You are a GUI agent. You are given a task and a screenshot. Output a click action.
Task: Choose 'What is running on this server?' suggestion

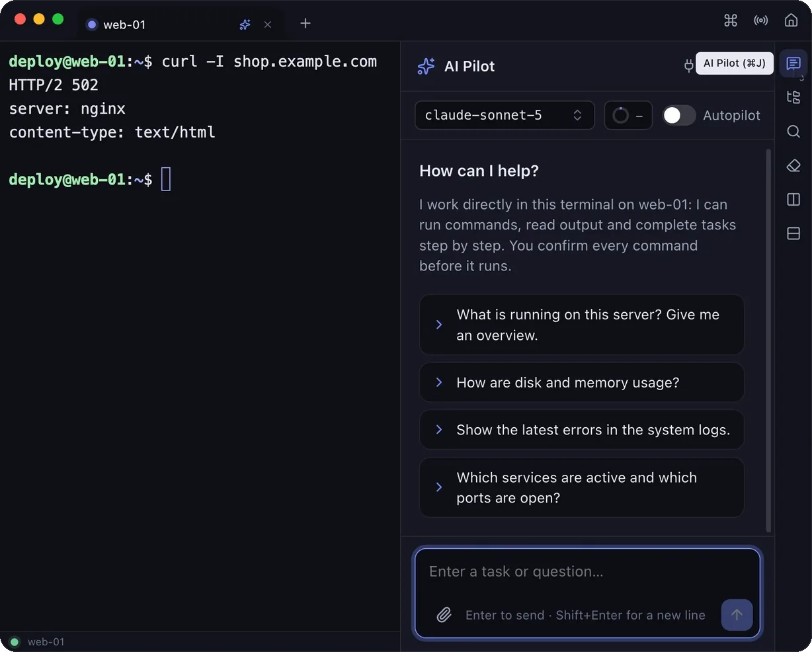(x=582, y=325)
